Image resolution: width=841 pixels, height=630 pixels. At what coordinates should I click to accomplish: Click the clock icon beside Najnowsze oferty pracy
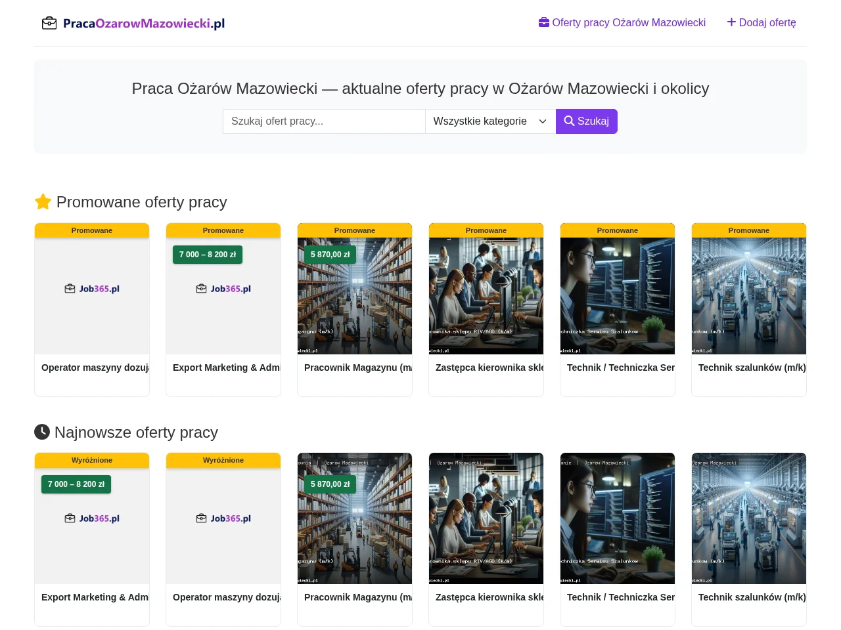[x=42, y=432]
